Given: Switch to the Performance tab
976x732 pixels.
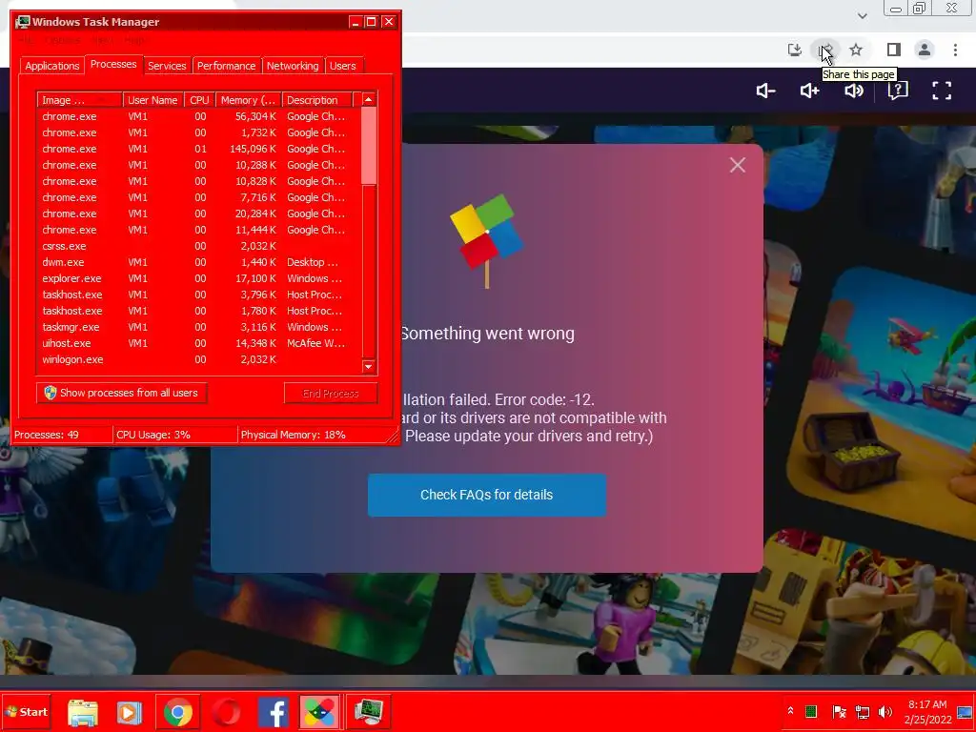Looking at the screenshot, I should coord(226,66).
